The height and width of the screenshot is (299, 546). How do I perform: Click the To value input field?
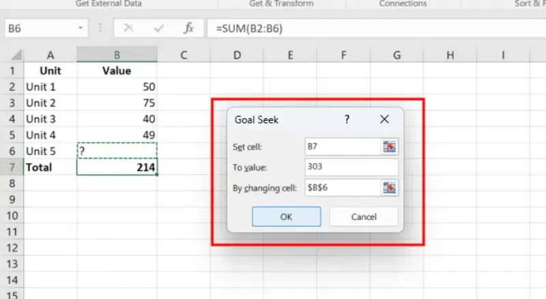351,167
